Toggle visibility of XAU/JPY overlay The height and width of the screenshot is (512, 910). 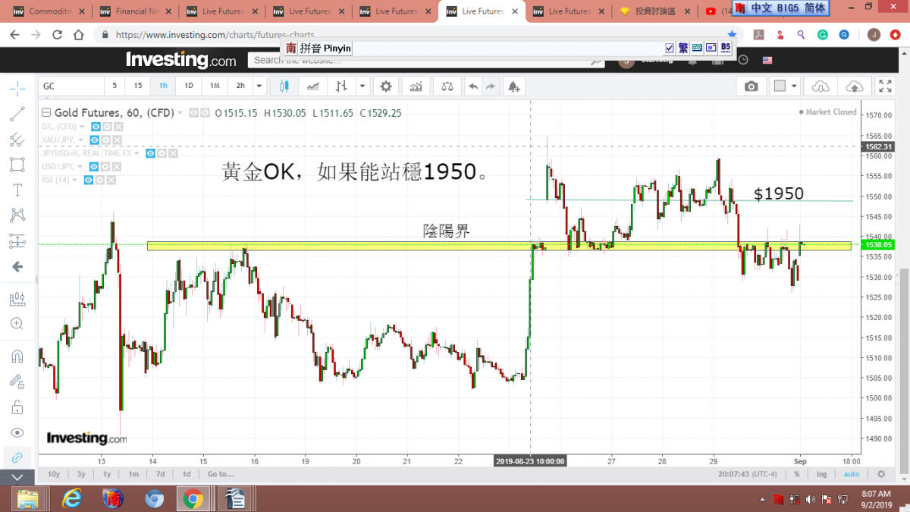[96, 140]
